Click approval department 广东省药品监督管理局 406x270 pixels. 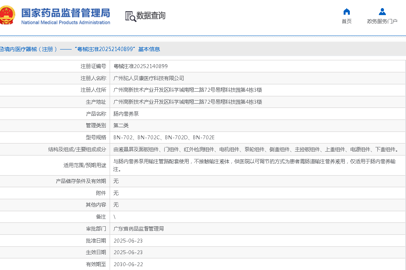pyautogui.click(x=139, y=229)
